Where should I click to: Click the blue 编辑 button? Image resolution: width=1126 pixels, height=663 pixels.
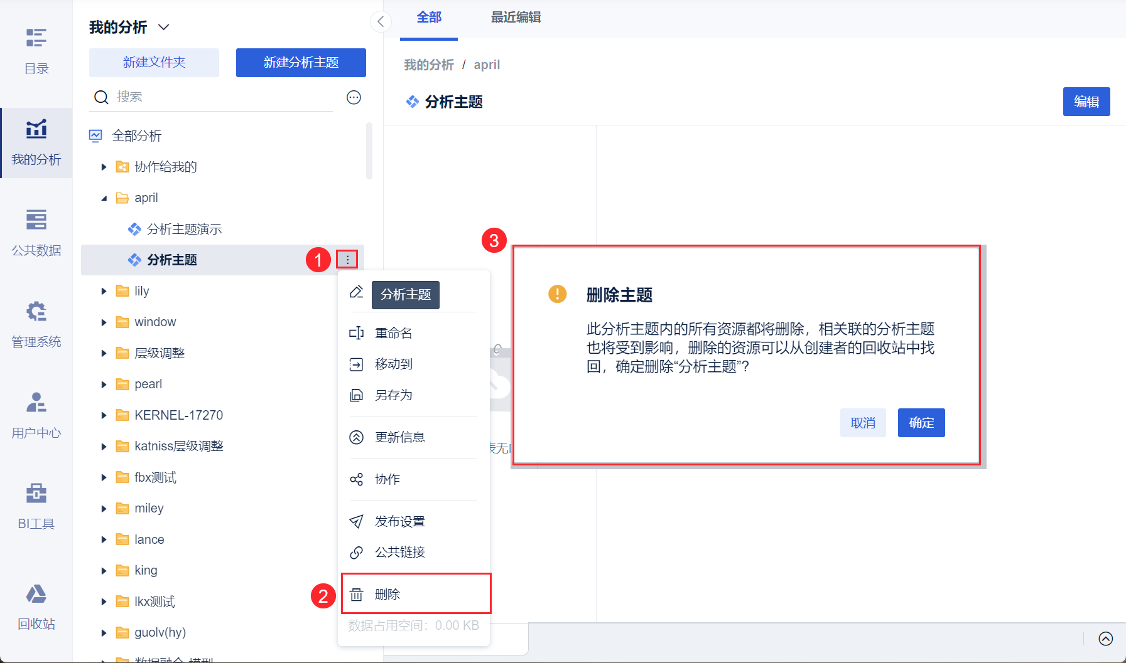(1086, 102)
